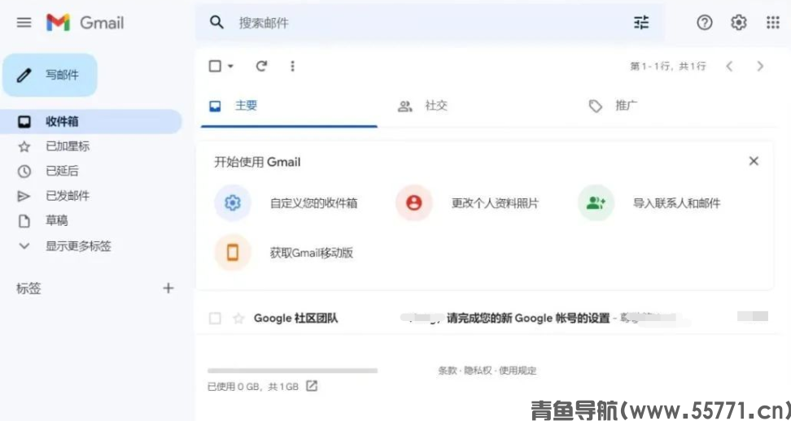The width and height of the screenshot is (791, 421).
Task: Open the More options three-dot menu
Action: tap(293, 66)
